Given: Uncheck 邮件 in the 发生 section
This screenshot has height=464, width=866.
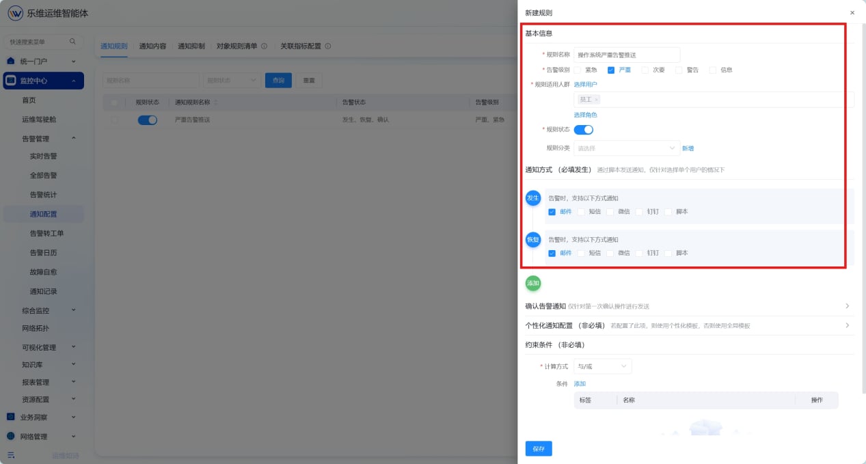Looking at the screenshot, I should pyautogui.click(x=552, y=212).
